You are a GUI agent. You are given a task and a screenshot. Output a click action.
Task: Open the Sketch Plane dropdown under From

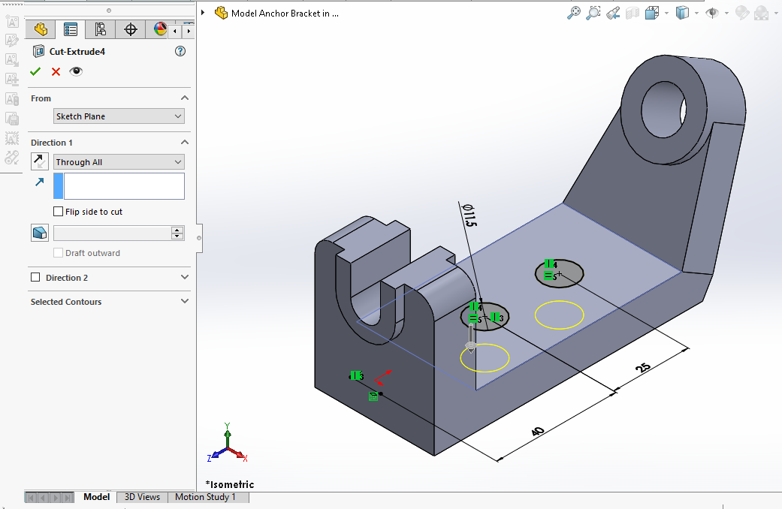(x=119, y=116)
